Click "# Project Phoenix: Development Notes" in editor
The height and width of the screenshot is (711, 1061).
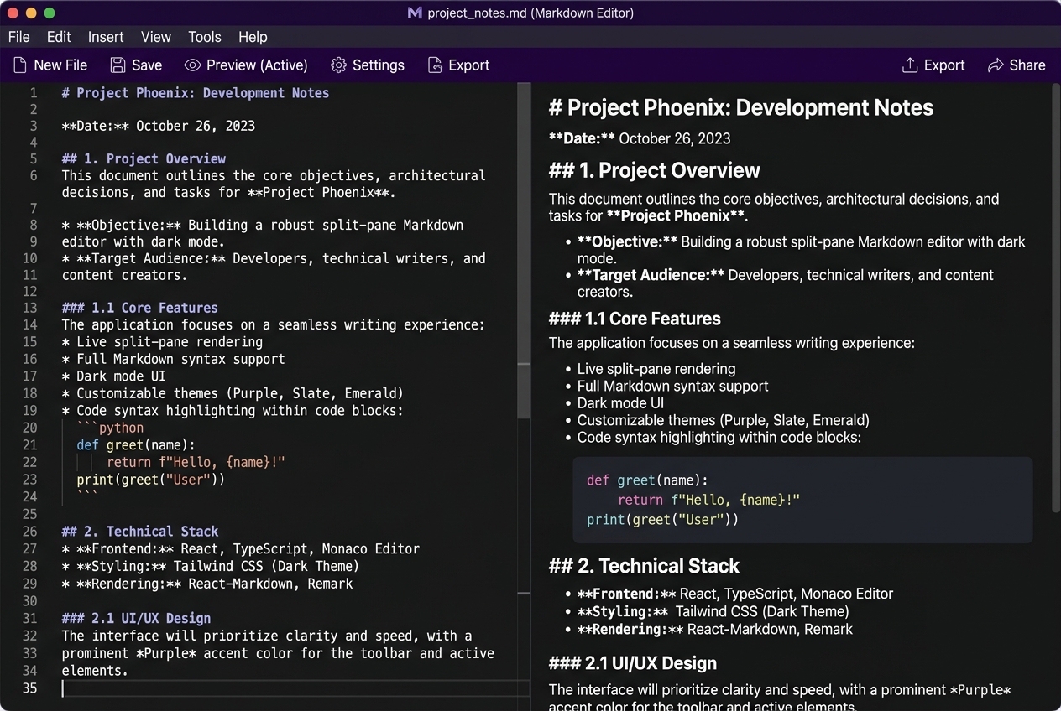(x=196, y=93)
